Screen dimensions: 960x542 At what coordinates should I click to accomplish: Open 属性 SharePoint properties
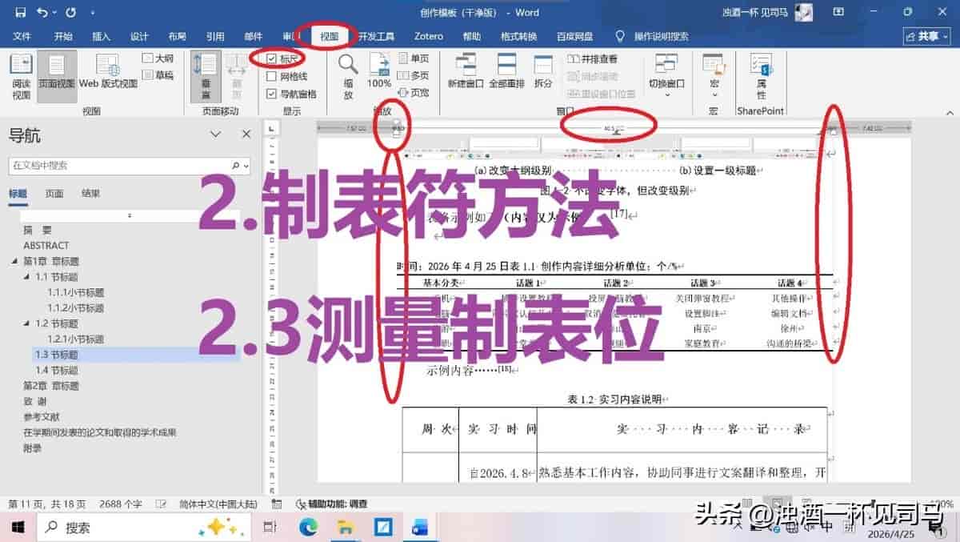(761, 77)
